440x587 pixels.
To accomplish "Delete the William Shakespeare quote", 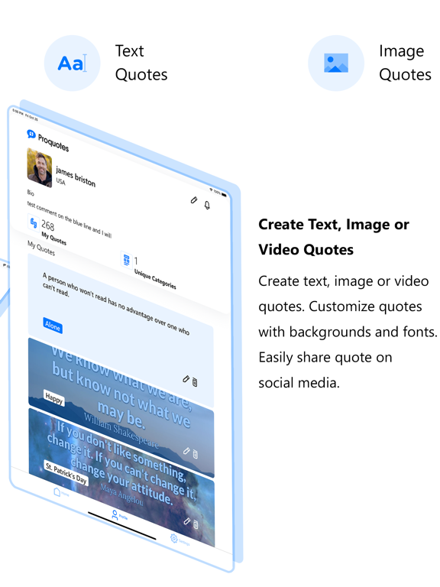I will (x=196, y=454).
